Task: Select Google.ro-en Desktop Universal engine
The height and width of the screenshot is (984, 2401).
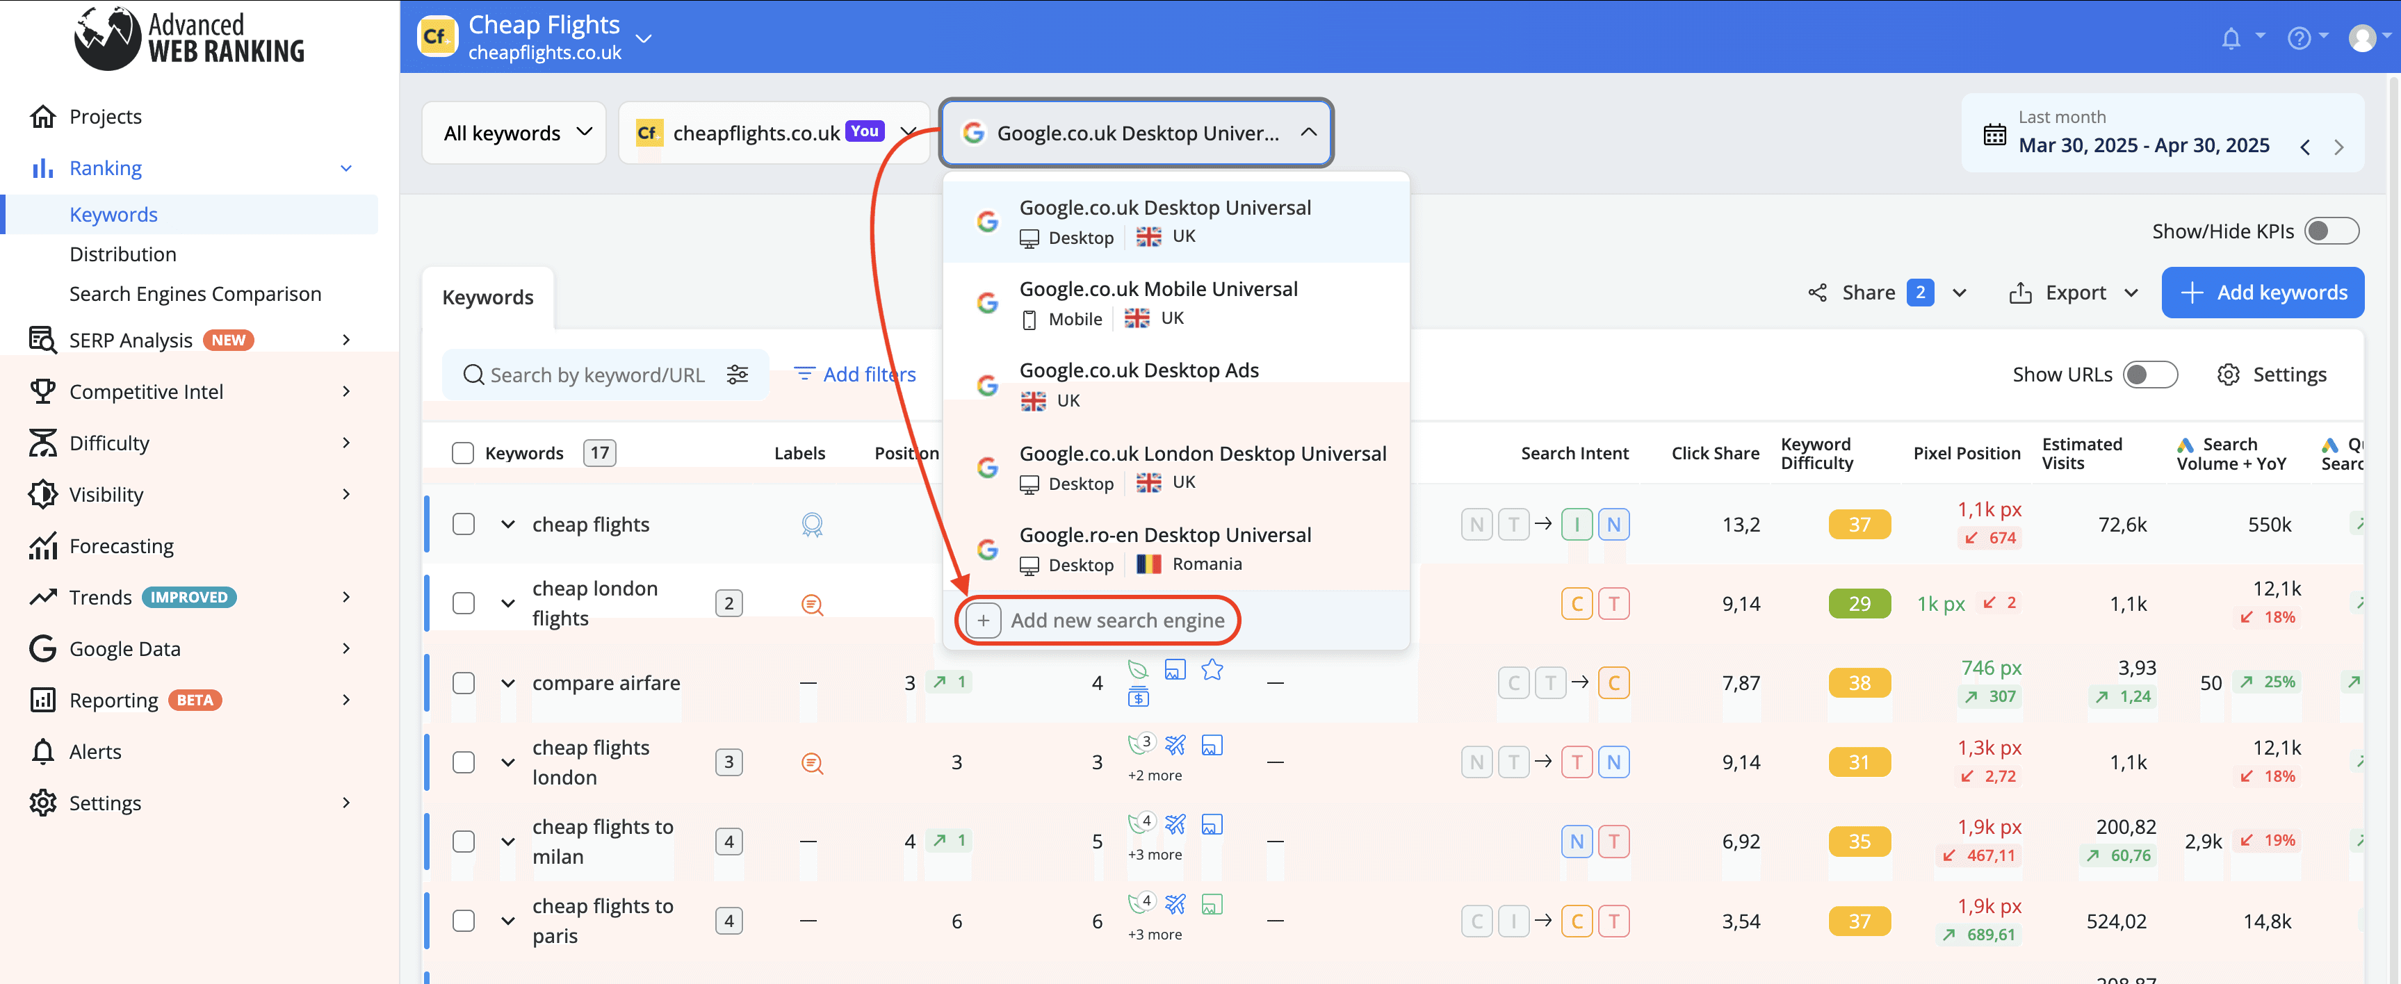Action: coord(1175,549)
